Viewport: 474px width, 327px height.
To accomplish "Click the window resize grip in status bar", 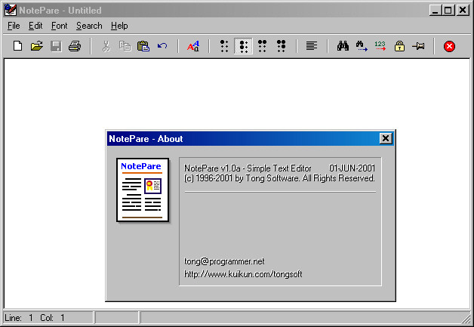I will pos(466,319).
